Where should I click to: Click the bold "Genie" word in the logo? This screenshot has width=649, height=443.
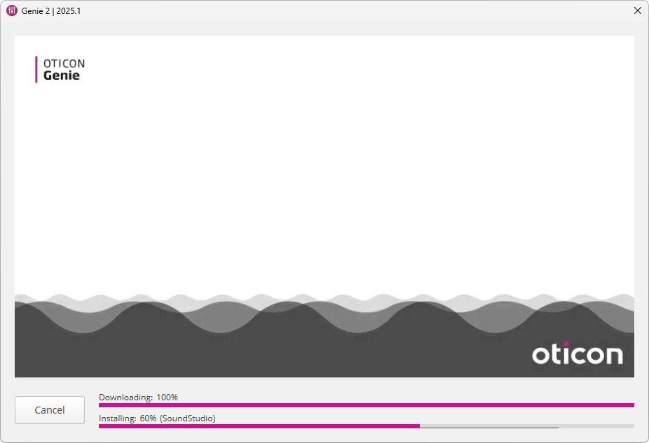click(62, 76)
